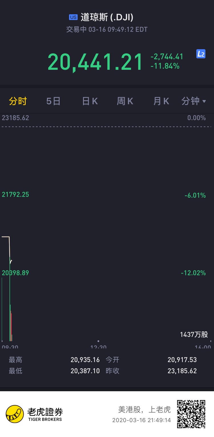This screenshot has width=214, height=437.
Task: Switch to the 分时 intraday tab
Action: coord(18,101)
